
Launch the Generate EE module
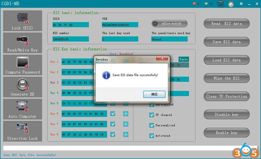coord(23,87)
